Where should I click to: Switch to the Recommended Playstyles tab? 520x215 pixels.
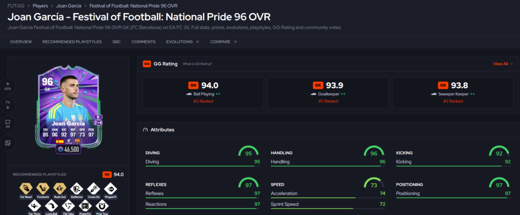(x=72, y=42)
